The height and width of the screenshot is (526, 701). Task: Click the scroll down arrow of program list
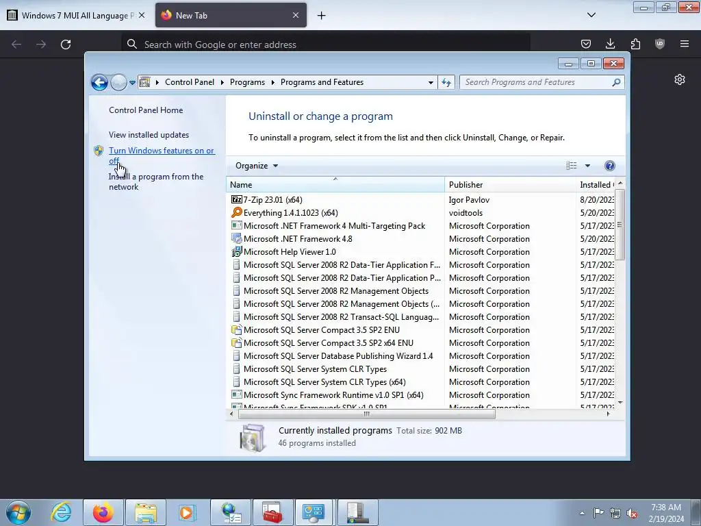tap(620, 403)
